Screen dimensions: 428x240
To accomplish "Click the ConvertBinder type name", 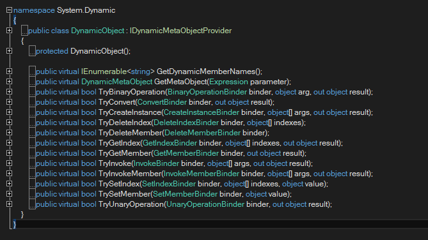I will (162, 102).
